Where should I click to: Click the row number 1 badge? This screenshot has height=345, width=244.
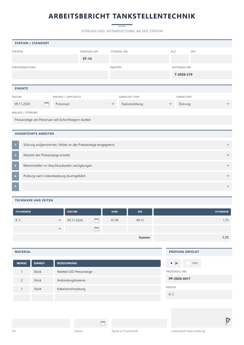pos(15,145)
